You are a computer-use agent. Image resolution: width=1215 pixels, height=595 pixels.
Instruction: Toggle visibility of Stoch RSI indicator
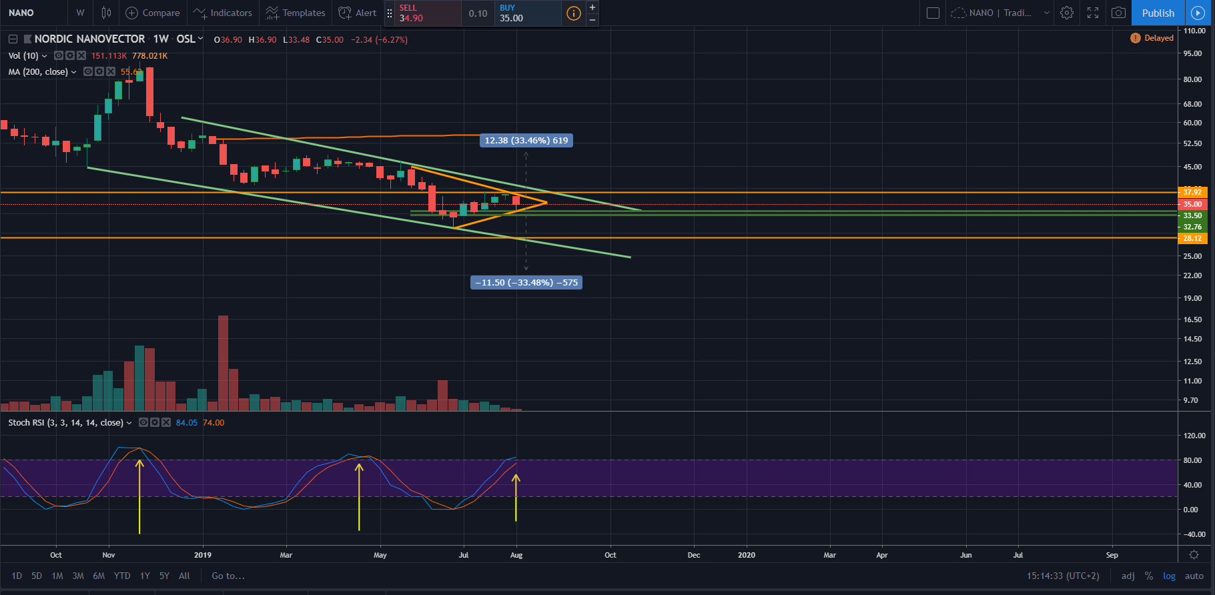click(x=143, y=422)
